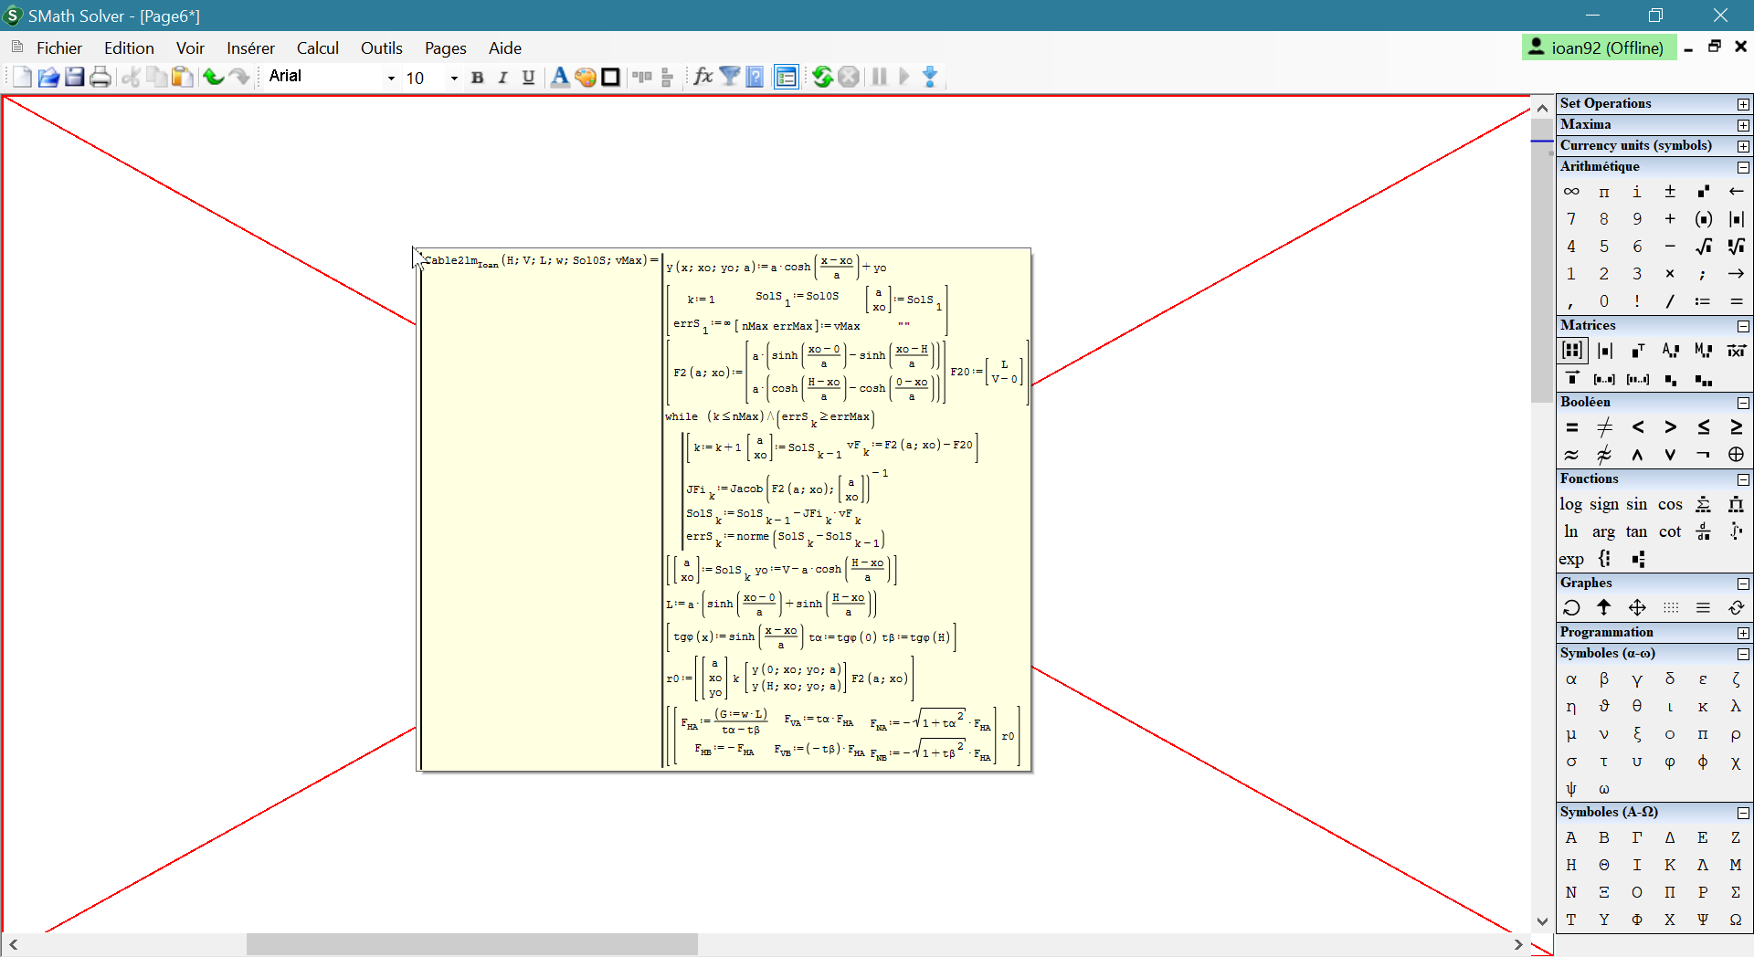The image size is (1754, 957).
Task: Open the Insérer menu
Action: [x=250, y=48]
